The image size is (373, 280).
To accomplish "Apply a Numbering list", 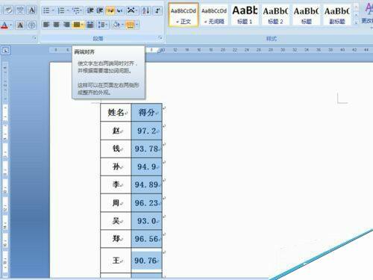I will pyautogui.click(x=61, y=10).
